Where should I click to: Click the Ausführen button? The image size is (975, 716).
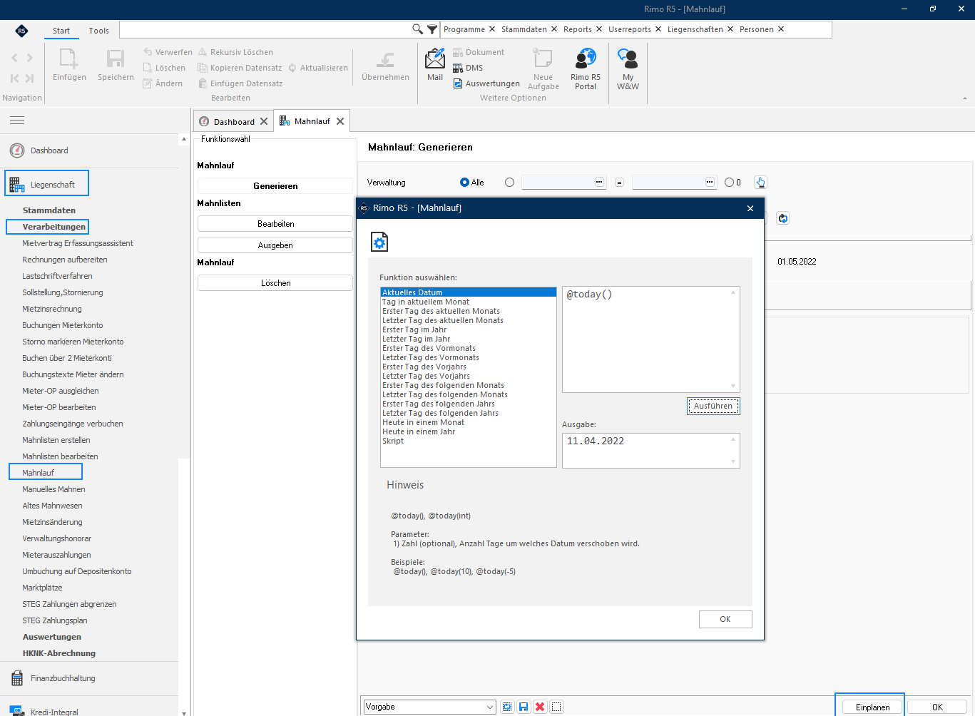(713, 406)
